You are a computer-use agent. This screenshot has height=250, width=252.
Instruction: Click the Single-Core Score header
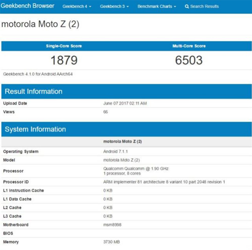click(64, 46)
